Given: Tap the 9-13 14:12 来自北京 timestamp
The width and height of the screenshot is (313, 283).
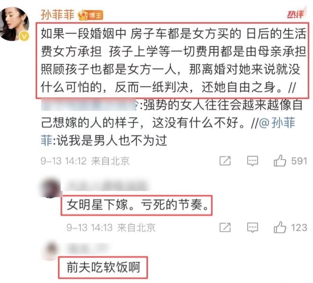Looking at the screenshot, I should 85,161.
